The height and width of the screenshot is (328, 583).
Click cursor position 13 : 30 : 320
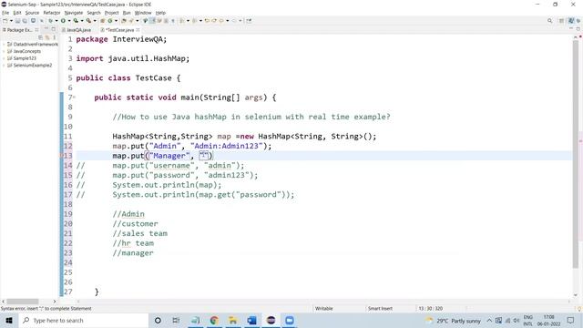coord(431,308)
